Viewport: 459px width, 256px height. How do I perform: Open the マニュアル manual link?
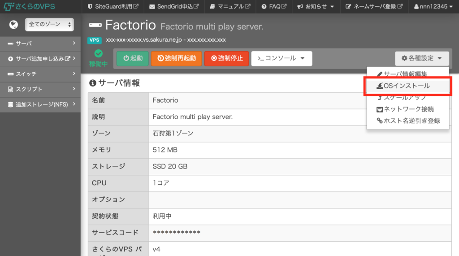pyautogui.click(x=230, y=6)
